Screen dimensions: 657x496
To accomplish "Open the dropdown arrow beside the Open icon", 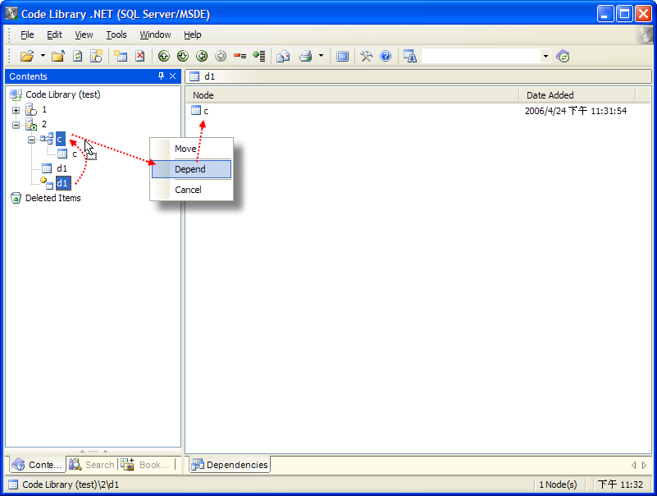I will [43, 56].
